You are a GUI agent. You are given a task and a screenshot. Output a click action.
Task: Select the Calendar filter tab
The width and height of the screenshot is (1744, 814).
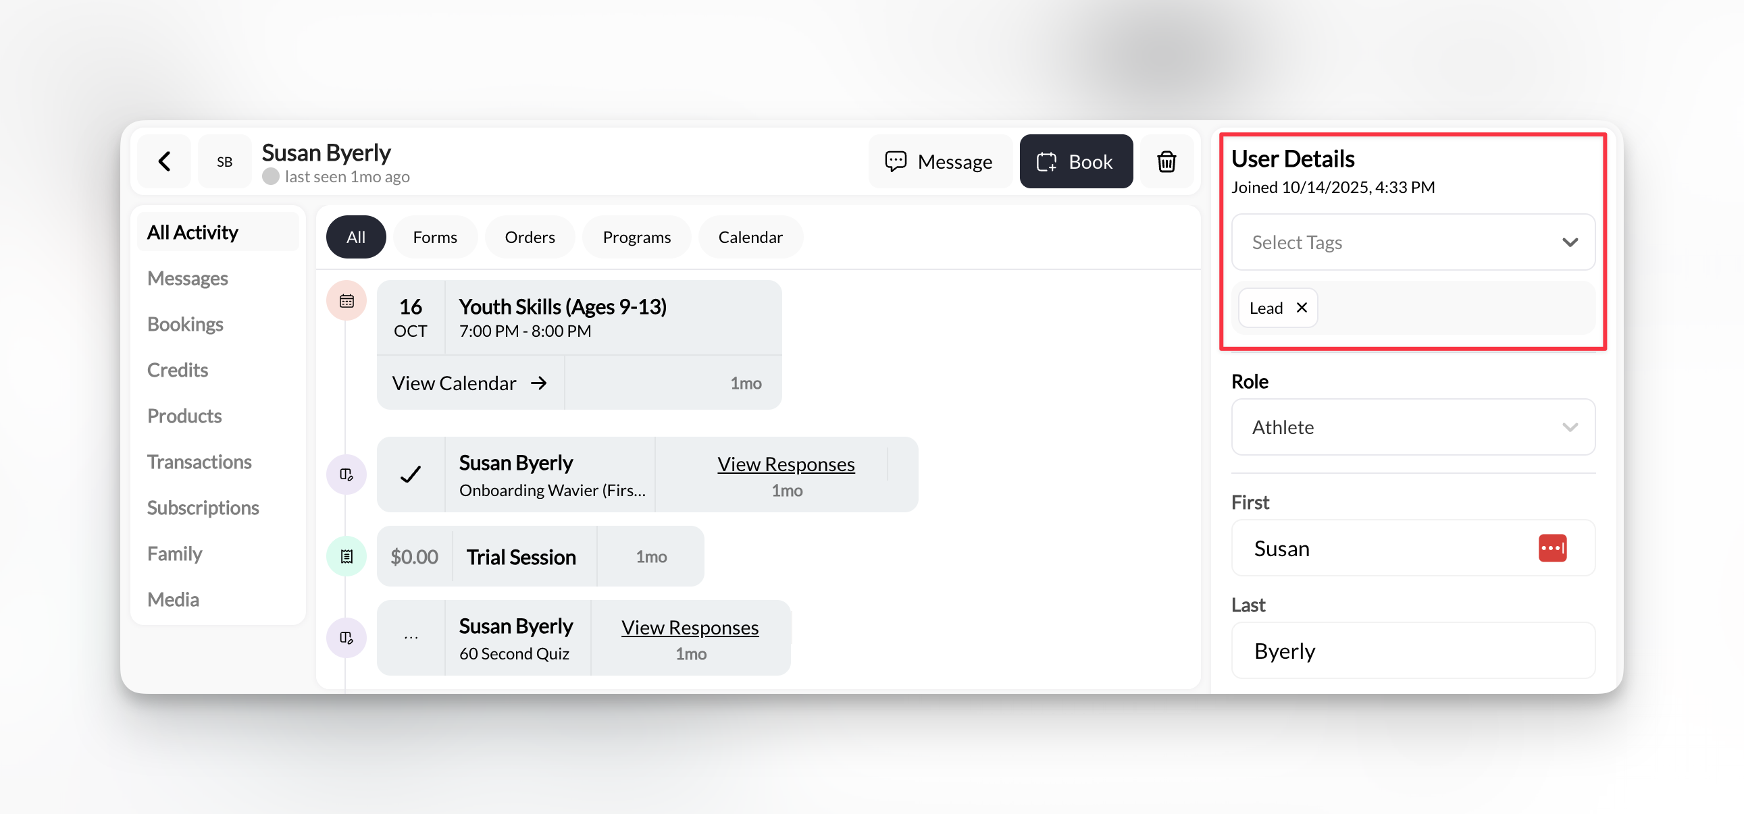750,237
